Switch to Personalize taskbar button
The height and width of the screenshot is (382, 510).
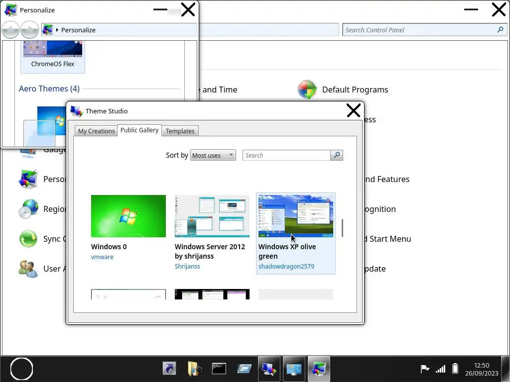[x=319, y=369]
